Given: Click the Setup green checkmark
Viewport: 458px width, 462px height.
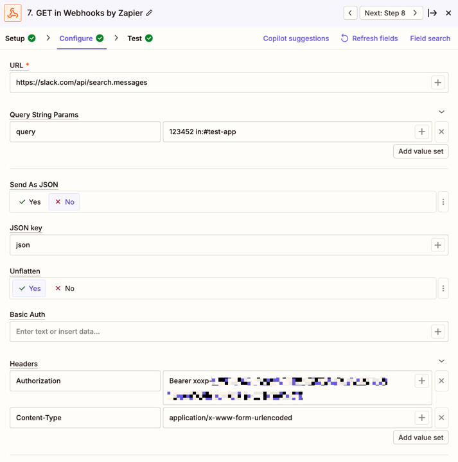Looking at the screenshot, I should 31,38.
